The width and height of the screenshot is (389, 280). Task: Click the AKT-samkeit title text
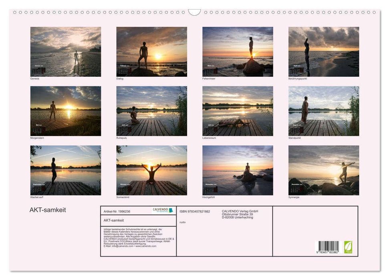(48, 209)
